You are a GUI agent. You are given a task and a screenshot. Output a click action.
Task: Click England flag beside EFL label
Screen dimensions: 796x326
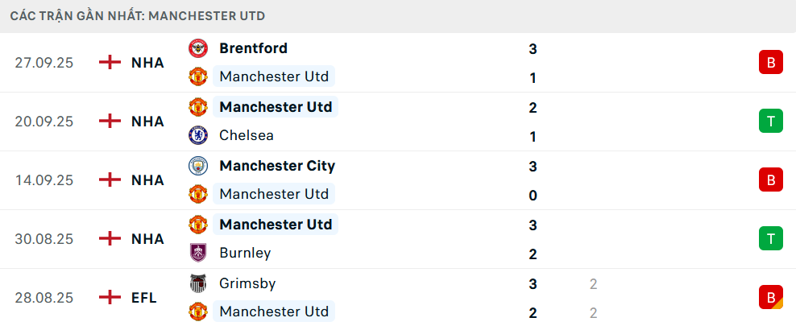coord(110,298)
